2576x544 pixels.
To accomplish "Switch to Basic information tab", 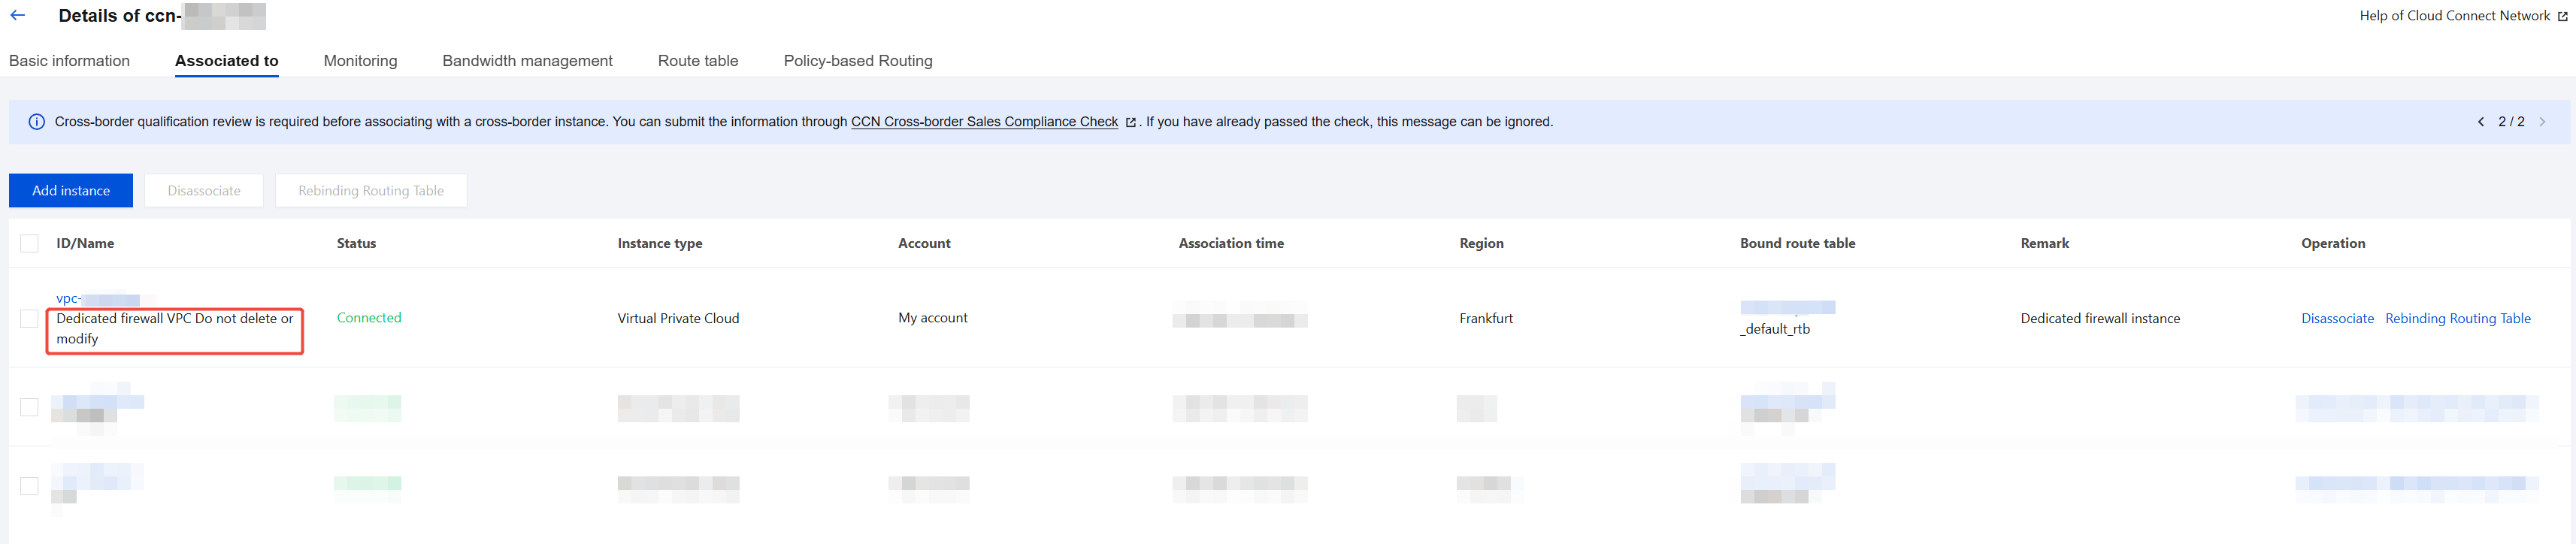I will pos(69,61).
